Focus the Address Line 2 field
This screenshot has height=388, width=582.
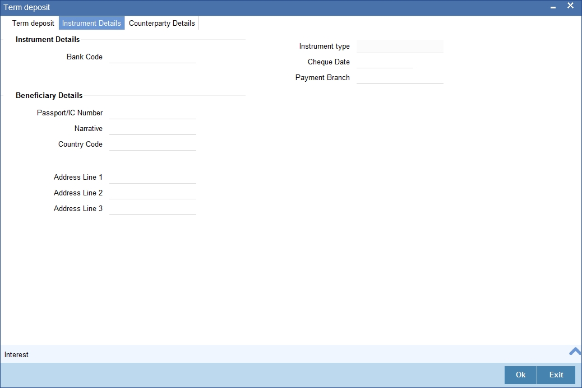pyautogui.click(x=153, y=193)
